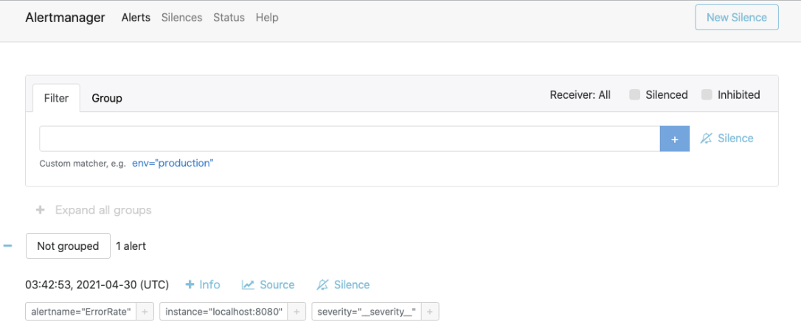Add instance="localhost:8080" to filter via plus
The width and height of the screenshot is (801, 328).
(x=297, y=312)
